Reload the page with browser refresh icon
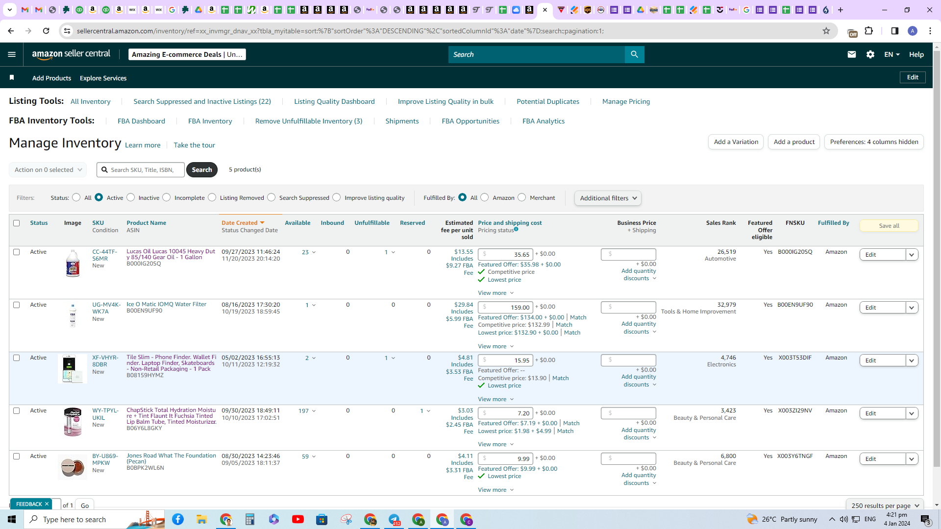This screenshot has height=529, width=941. pyautogui.click(x=46, y=31)
